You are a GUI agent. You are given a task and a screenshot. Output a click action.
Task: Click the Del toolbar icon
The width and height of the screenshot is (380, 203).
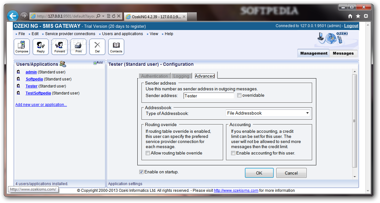97,47
